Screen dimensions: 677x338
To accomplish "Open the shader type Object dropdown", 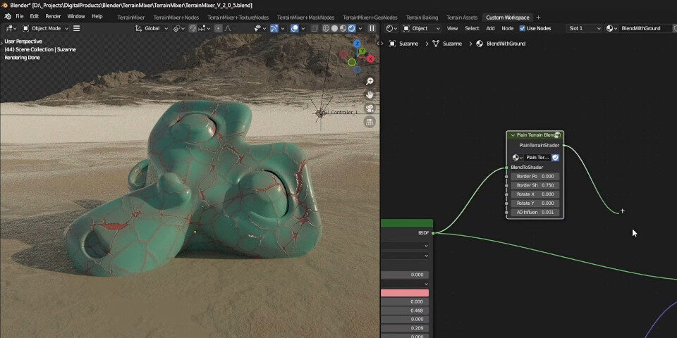I will point(422,28).
